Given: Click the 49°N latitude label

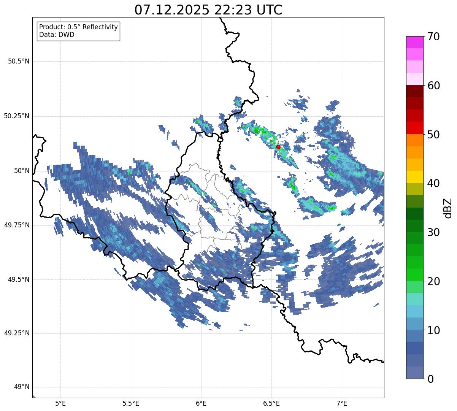Looking at the screenshot, I should (x=22, y=387).
